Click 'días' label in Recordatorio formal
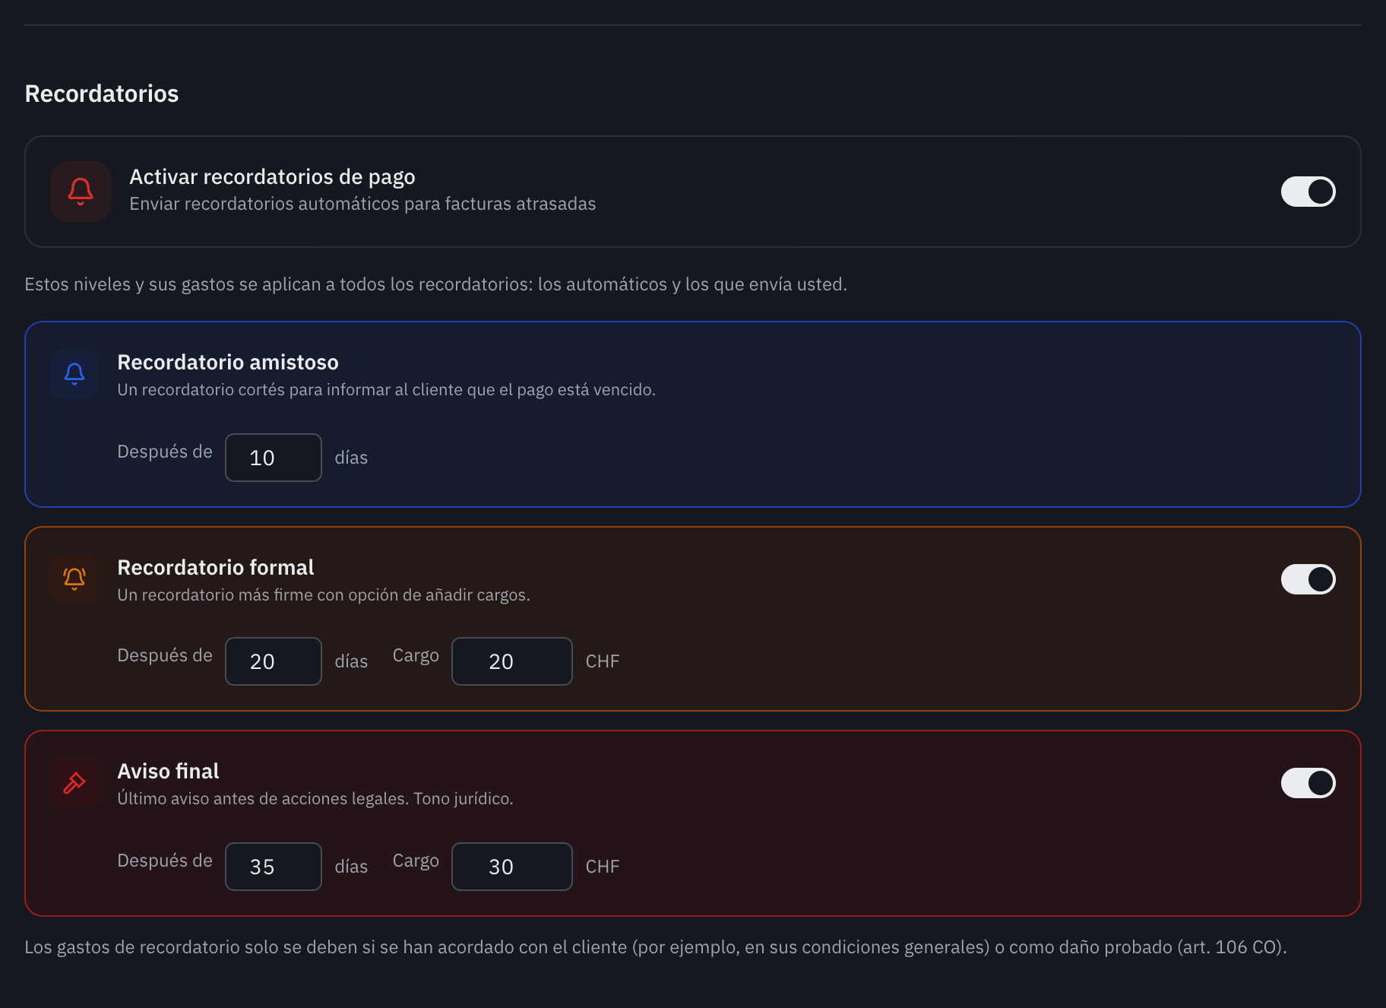This screenshot has width=1386, height=1008. pyautogui.click(x=351, y=661)
